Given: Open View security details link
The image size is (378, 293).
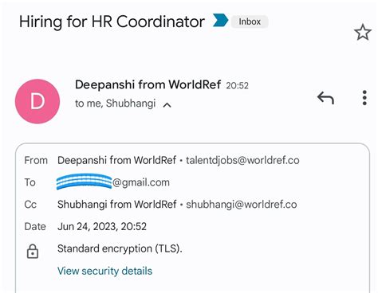Looking at the screenshot, I should coord(104,271).
